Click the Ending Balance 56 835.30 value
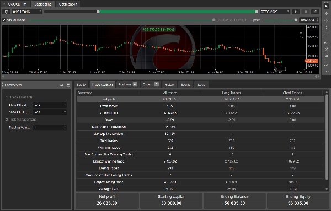 coord(234,203)
